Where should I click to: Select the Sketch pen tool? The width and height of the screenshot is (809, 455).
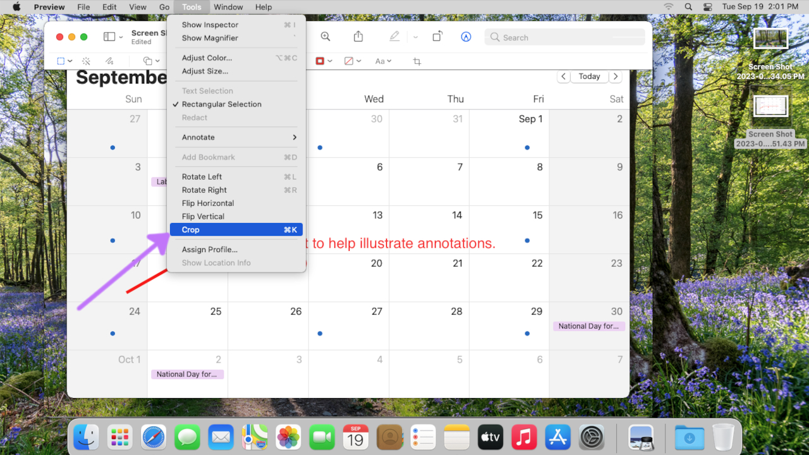coord(109,61)
